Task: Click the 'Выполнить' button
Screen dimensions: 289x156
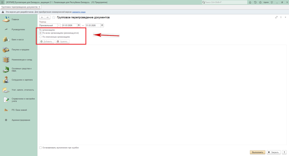Action: pyautogui.click(x=257, y=152)
